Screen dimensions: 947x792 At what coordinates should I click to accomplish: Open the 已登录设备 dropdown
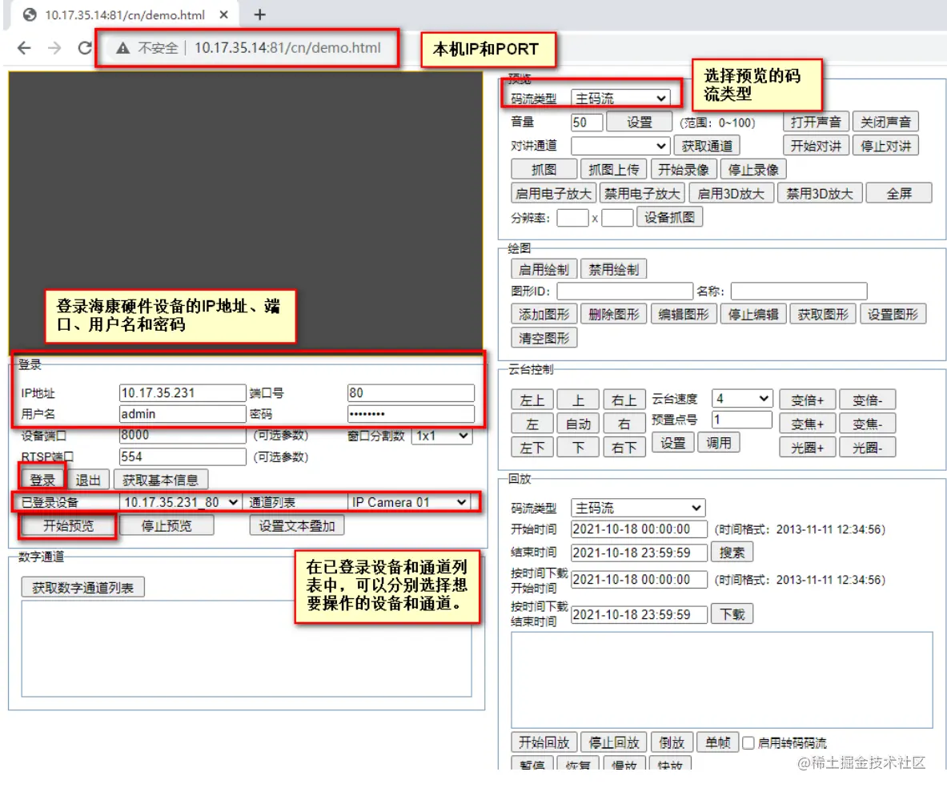click(180, 502)
